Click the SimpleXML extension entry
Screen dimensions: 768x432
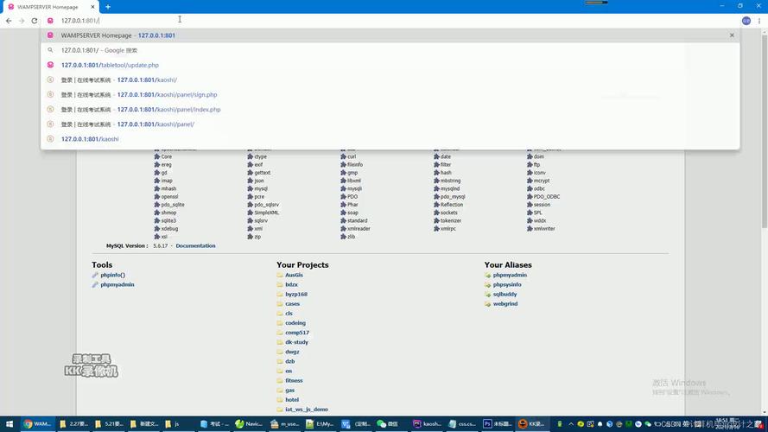coord(266,213)
